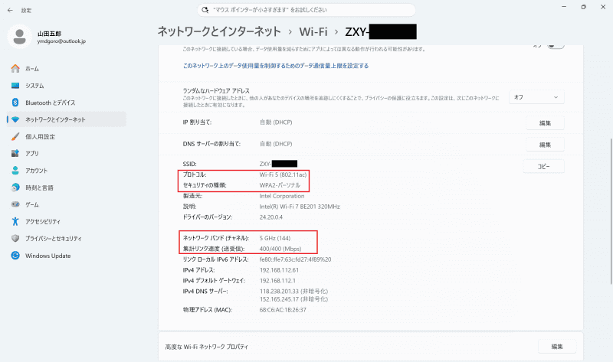The image size is (613, 362).
Task: Go to システム settings
Action: pyautogui.click(x=67, y=86)
